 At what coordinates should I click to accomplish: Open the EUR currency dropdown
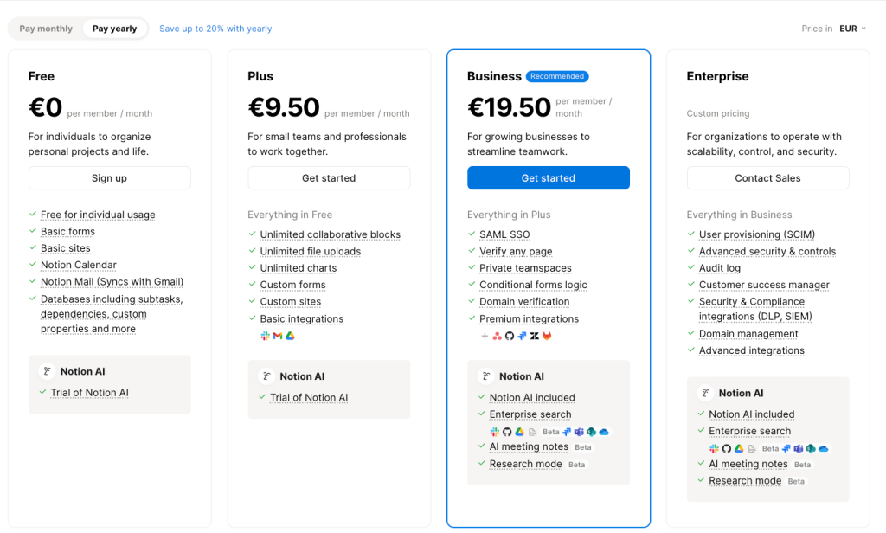pyautogui.click(x=852, y=29)
